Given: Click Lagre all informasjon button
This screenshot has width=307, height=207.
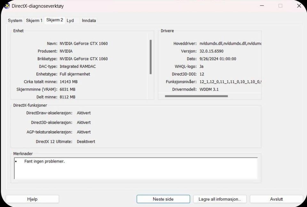Looking at the screenshot, I should pyautogui.click(x=220, y=199).
